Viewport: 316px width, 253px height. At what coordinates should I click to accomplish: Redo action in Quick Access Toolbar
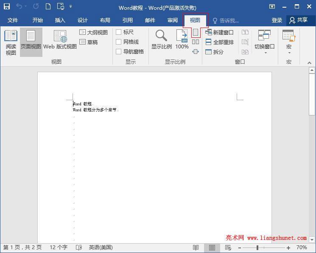(x=36, y=6)
